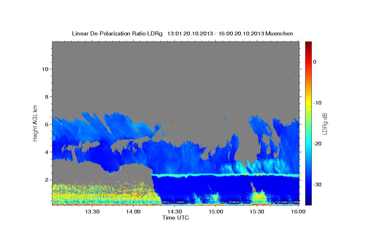The image size is (370, 246).
Task: Click the height tick label 2
Action: click(47, 180)
